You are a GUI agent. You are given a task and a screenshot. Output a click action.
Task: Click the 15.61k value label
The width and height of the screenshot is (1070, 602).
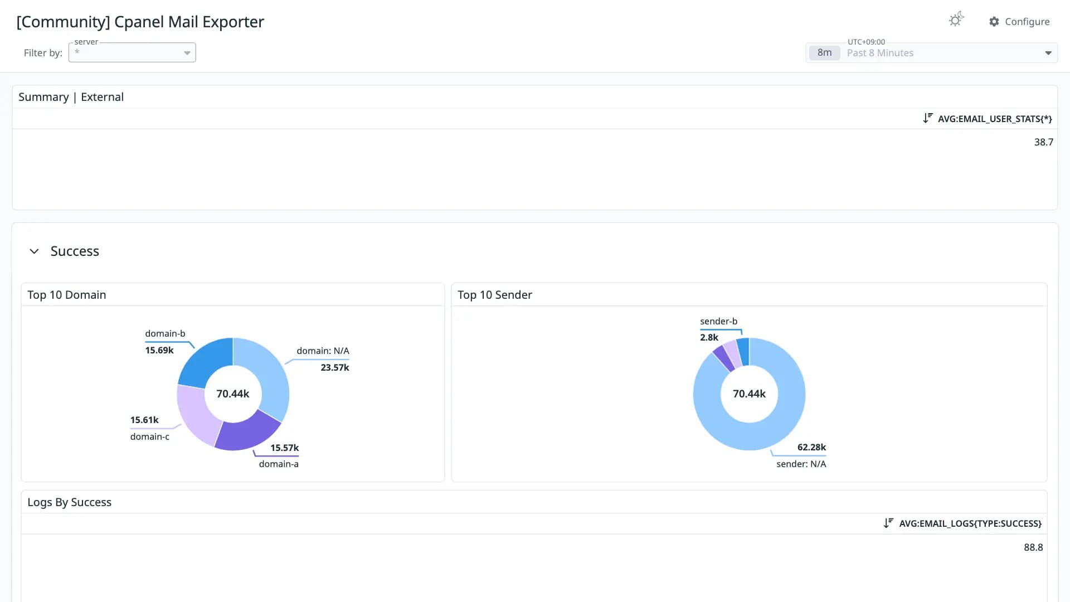click(144, 420)
